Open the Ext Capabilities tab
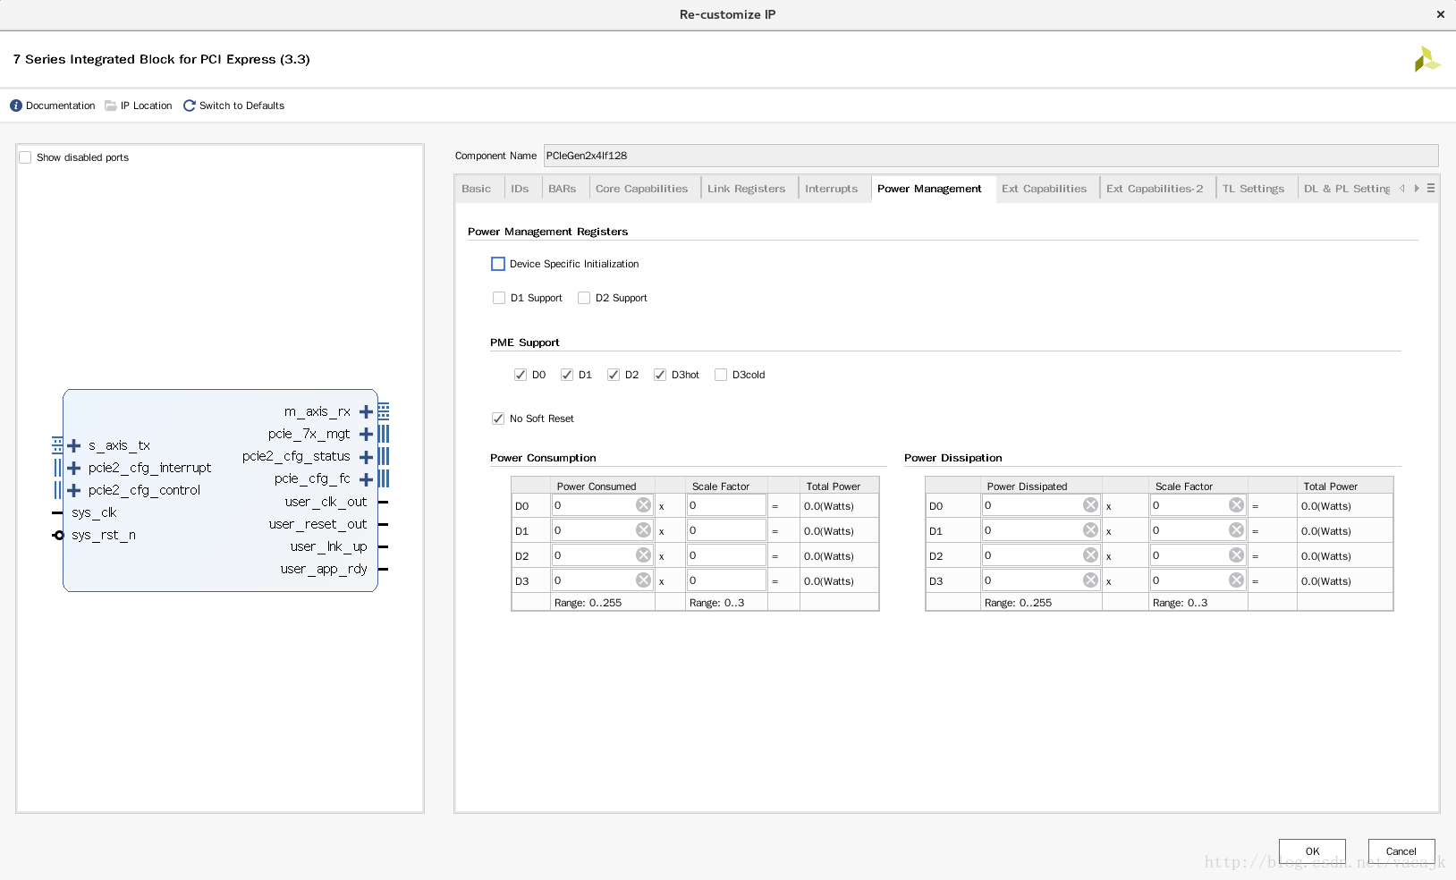The width and height of the screenshot is (1456, 880). point(1045,189)
